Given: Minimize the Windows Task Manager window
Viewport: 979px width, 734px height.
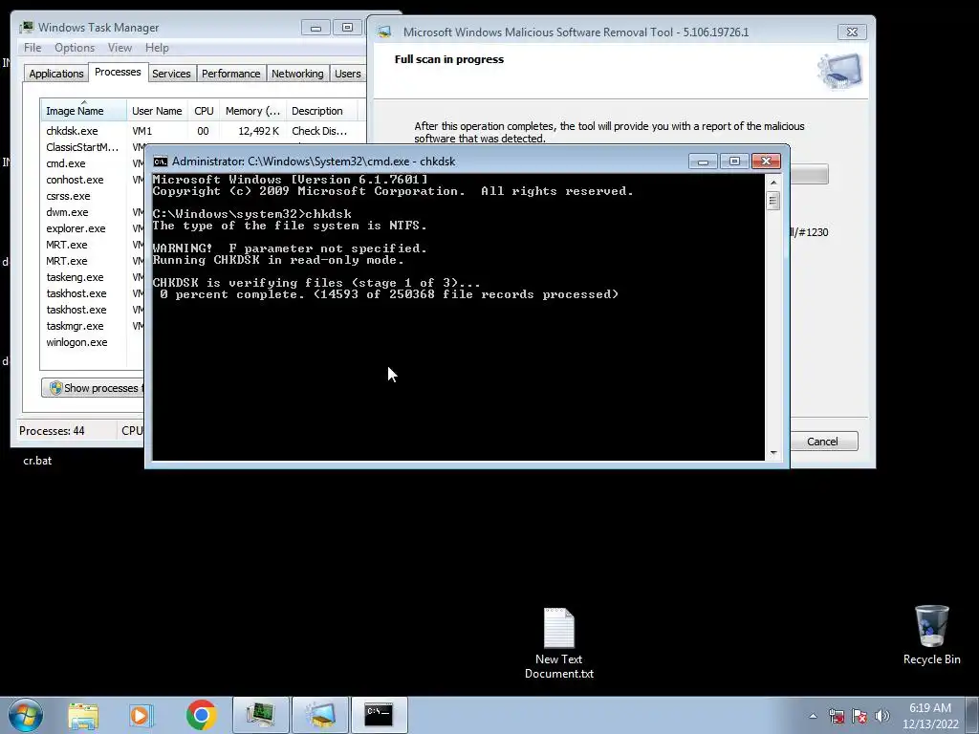Looking at the screenshot, I should pos(315,28).
